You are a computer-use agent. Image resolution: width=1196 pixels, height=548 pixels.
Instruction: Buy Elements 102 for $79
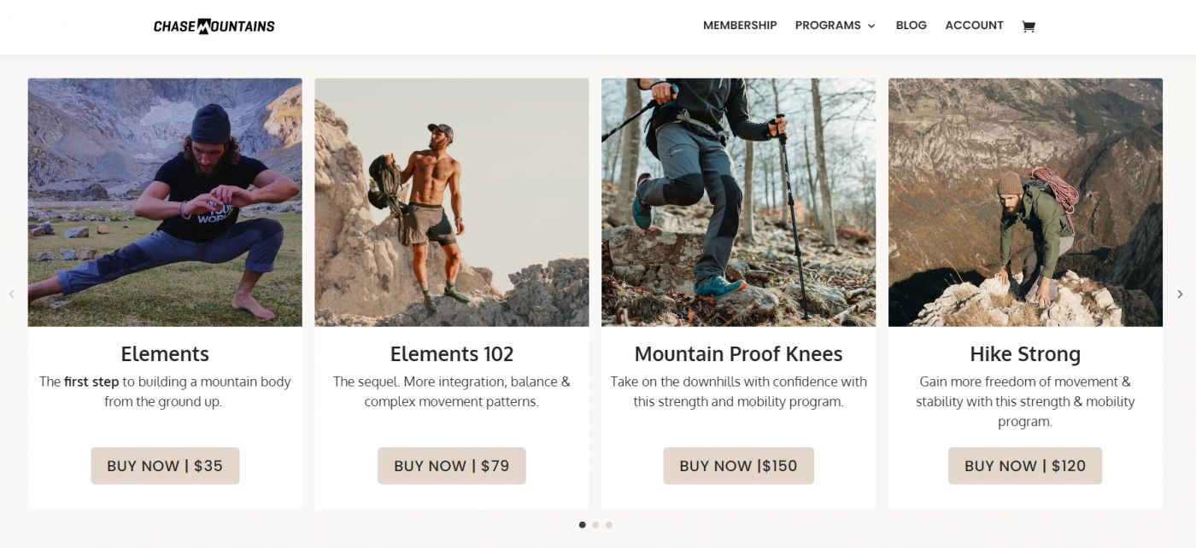[451, 466]
